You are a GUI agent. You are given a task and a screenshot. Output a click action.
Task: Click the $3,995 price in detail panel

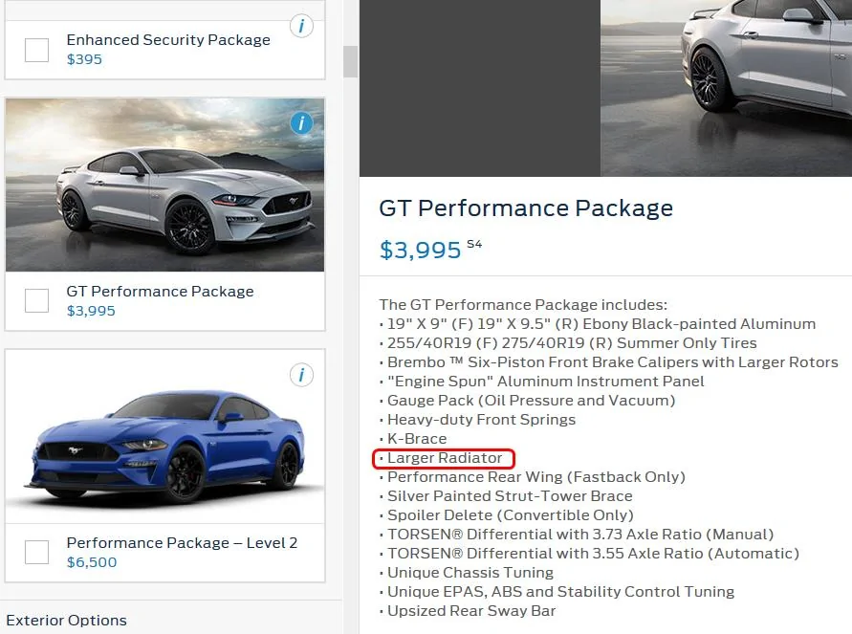[x=420, y=250]
